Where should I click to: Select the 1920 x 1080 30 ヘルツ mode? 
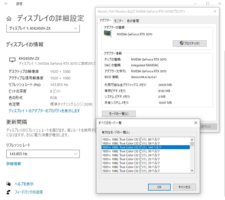point(146,167)
